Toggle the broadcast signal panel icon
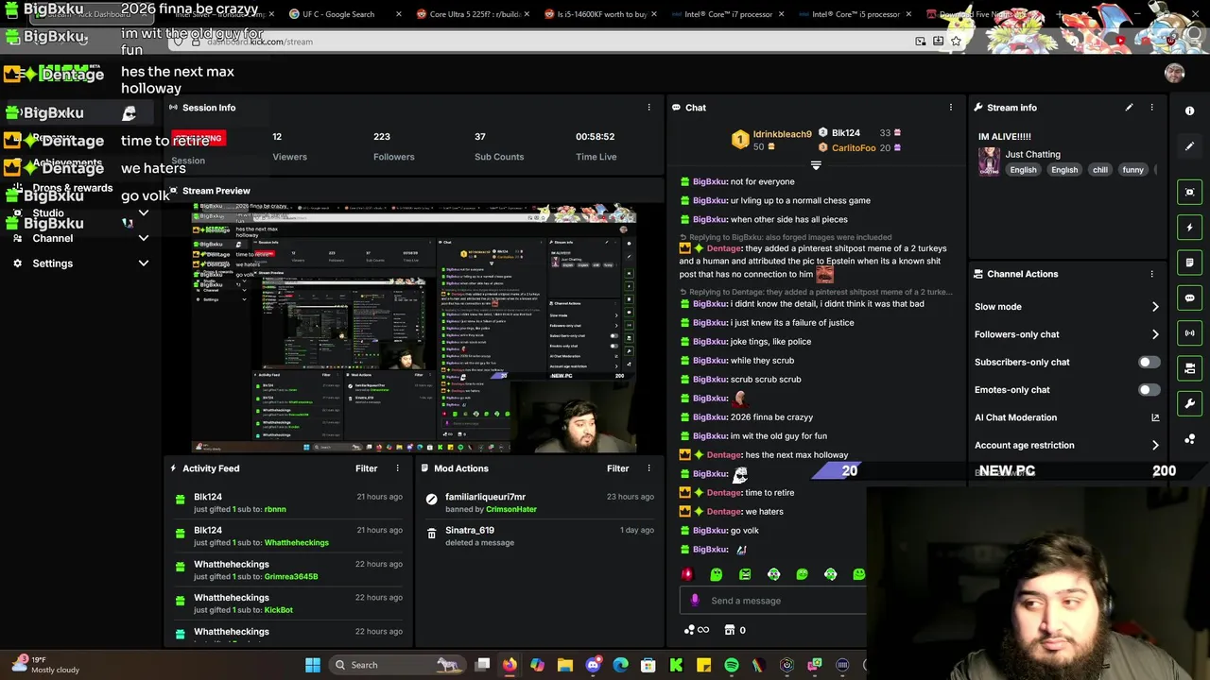Screen dimensions: 1210x680 (1189, 333)
